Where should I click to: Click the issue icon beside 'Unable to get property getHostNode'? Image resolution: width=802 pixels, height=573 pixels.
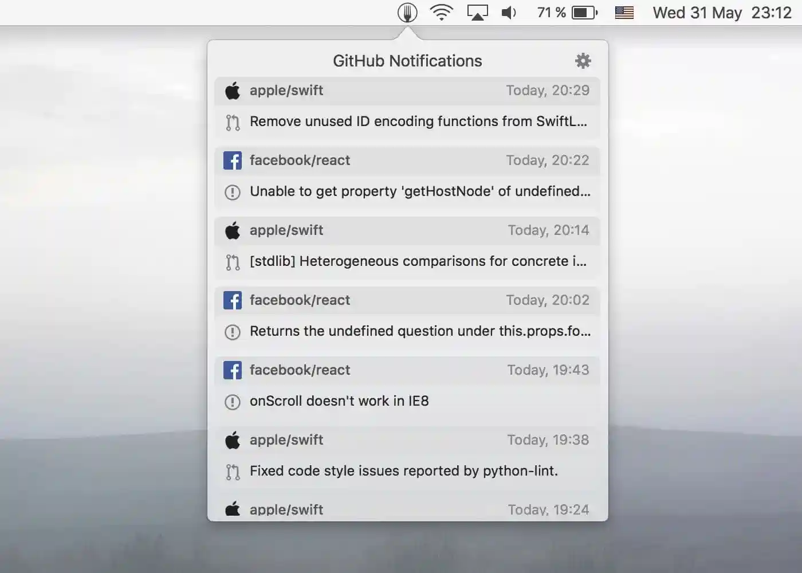pyautogui.click(x=232, y=191)
